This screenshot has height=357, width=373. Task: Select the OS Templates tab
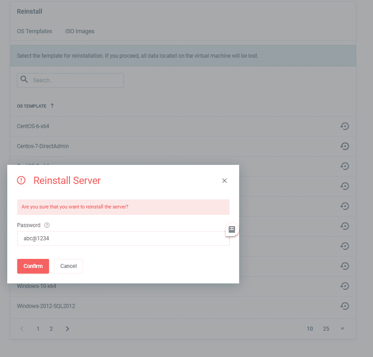click(34, 31)
